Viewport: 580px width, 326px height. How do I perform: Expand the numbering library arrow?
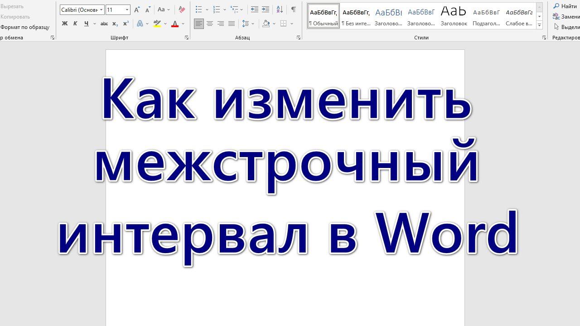click(x=225, y=10)
